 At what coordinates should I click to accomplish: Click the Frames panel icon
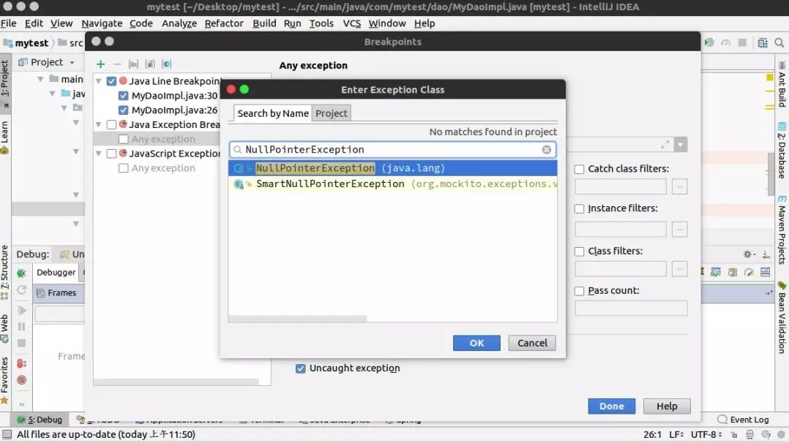pyautogui.click(x=41, y=292)
